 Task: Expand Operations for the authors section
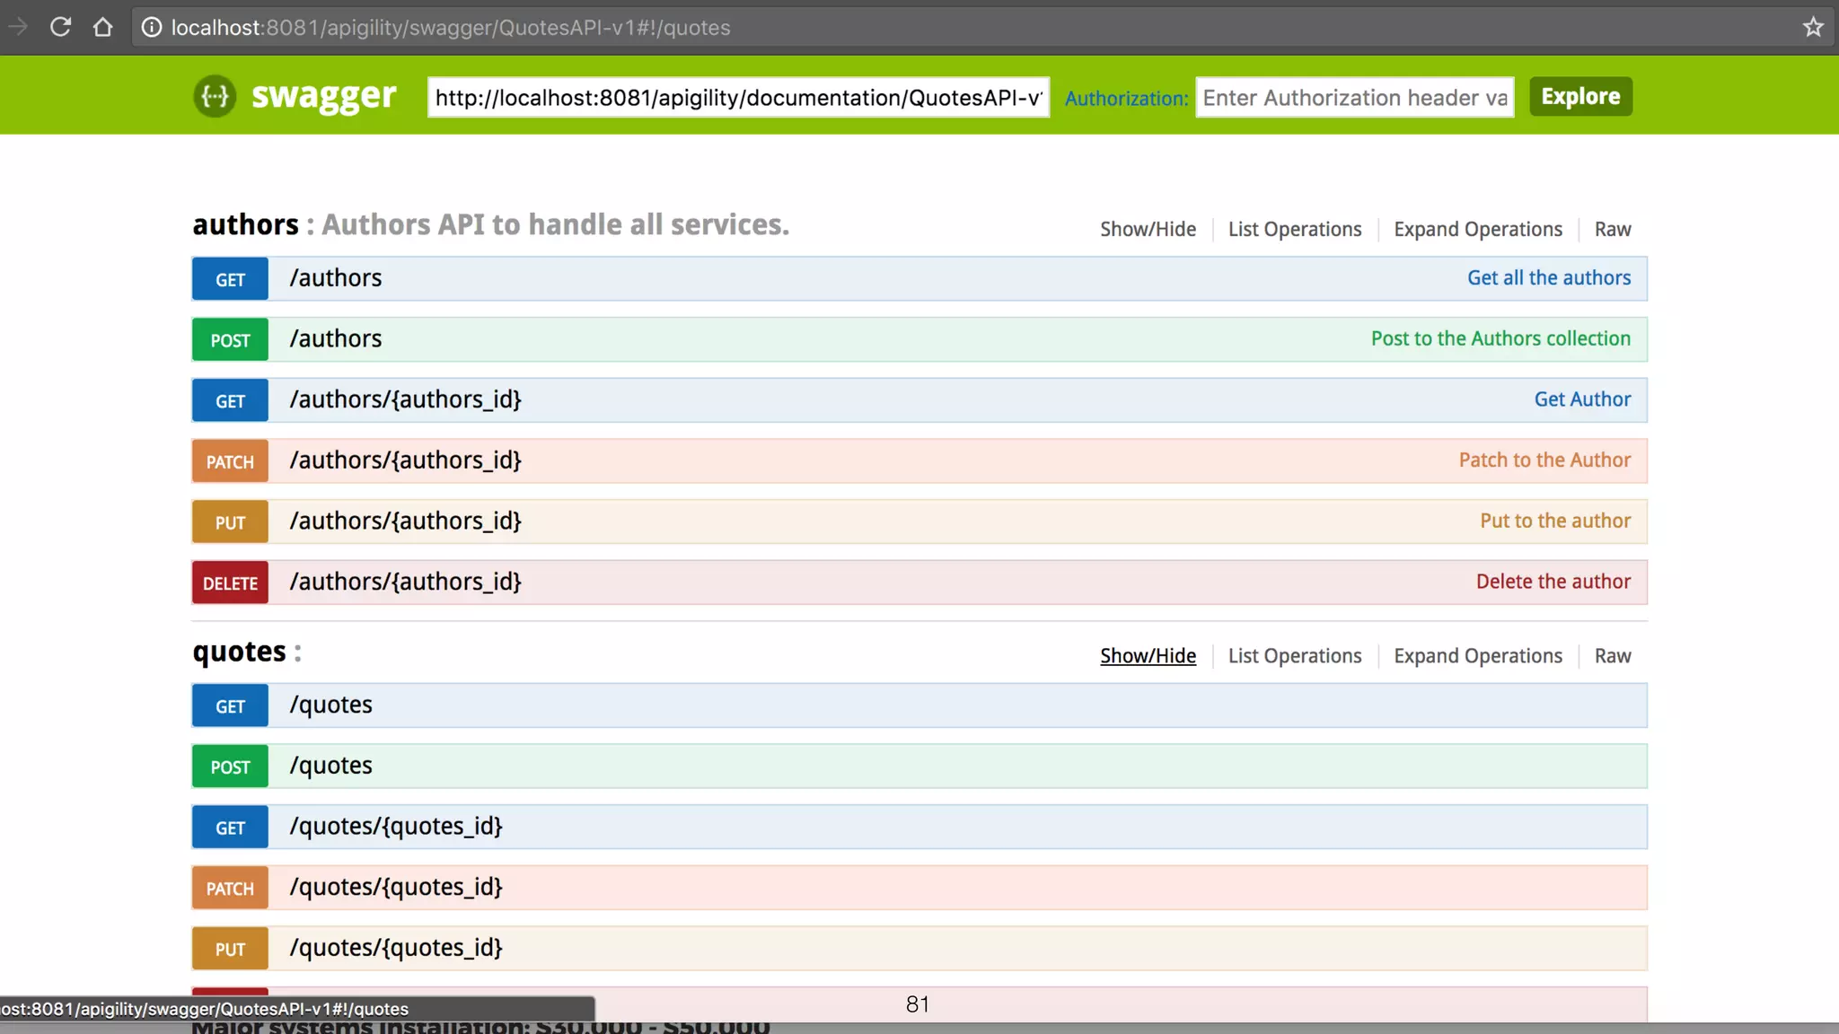[x=1477, y=229]
